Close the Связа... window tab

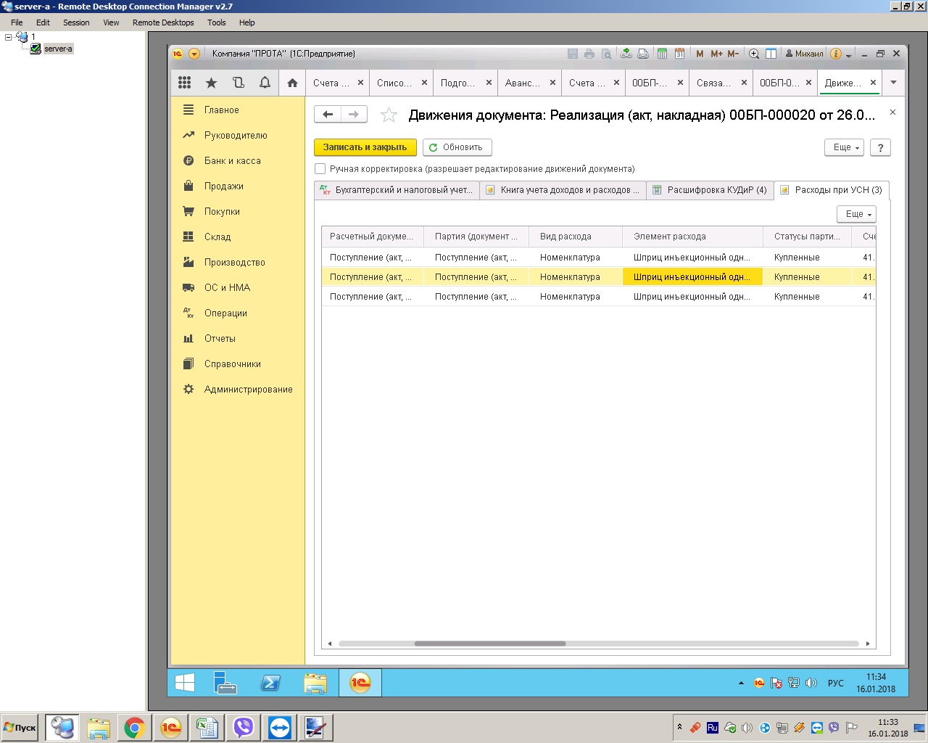(744, 83)
